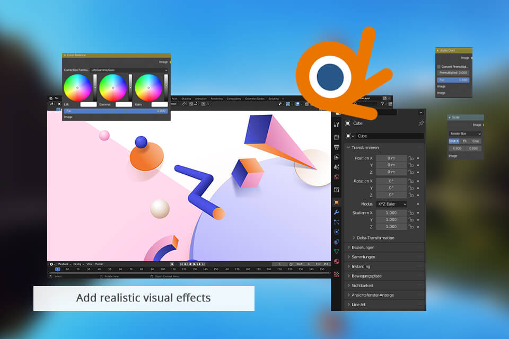
Task: Open the Texture checkerboard tab
Action: coord(337,274)
